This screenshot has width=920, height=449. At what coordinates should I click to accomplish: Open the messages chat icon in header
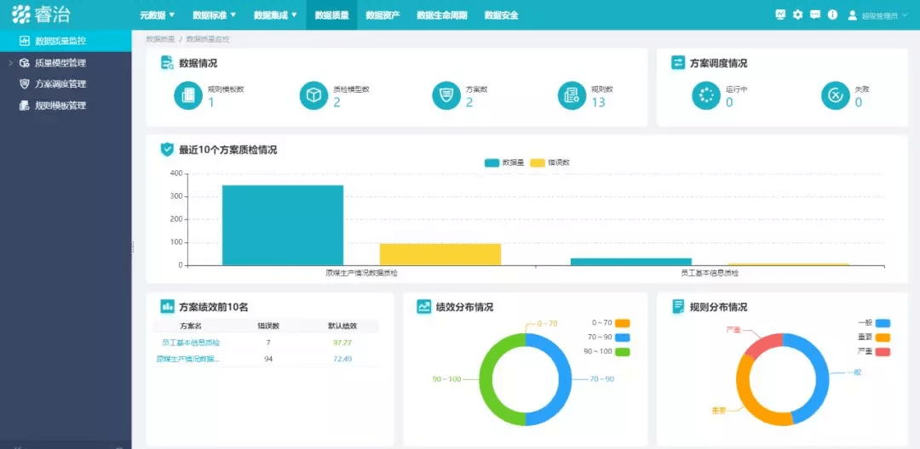coord(815,14)
